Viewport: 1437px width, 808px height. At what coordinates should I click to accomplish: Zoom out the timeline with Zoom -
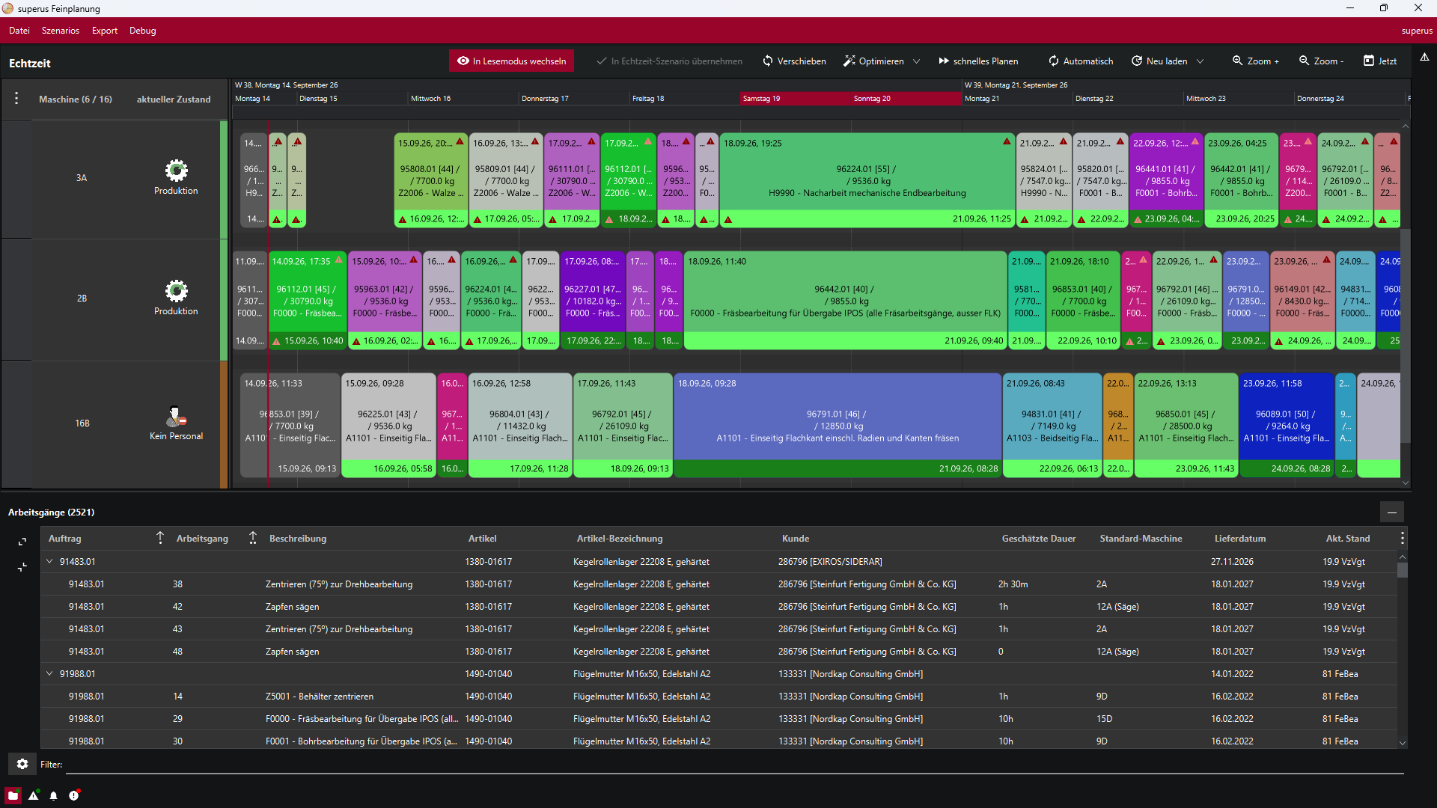[1322, 61]
